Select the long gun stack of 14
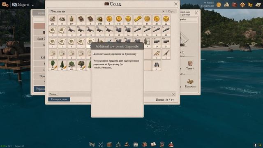The height and width of the screenshot is (148, 263). 147,31
